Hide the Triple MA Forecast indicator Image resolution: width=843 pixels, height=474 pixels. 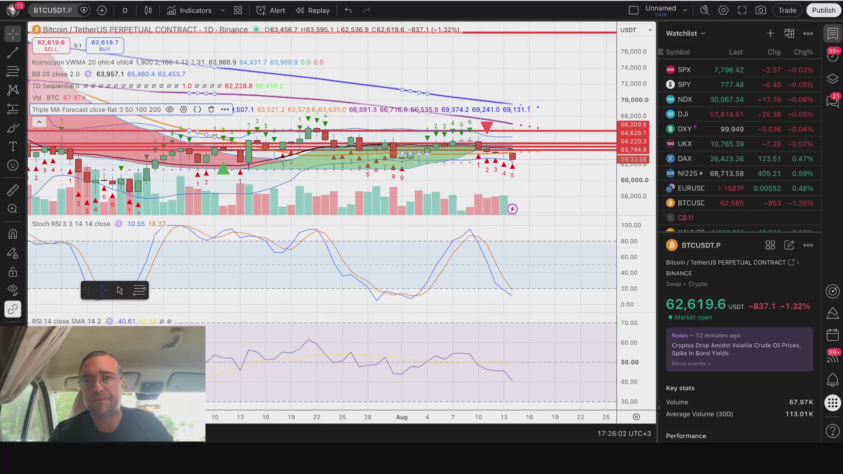tap(169, 110)
